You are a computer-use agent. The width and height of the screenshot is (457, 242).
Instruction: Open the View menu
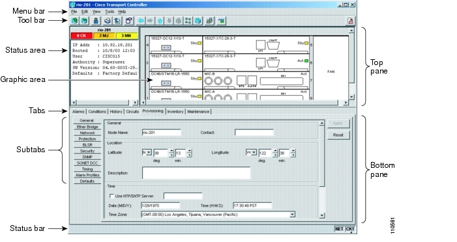(96, 12)
